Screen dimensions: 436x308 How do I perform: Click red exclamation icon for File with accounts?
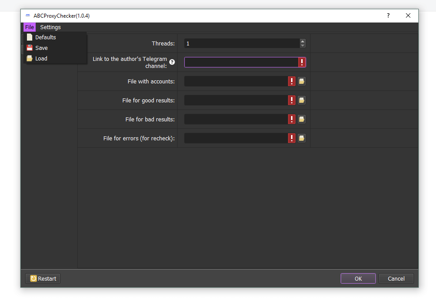[x=292, y=81]
